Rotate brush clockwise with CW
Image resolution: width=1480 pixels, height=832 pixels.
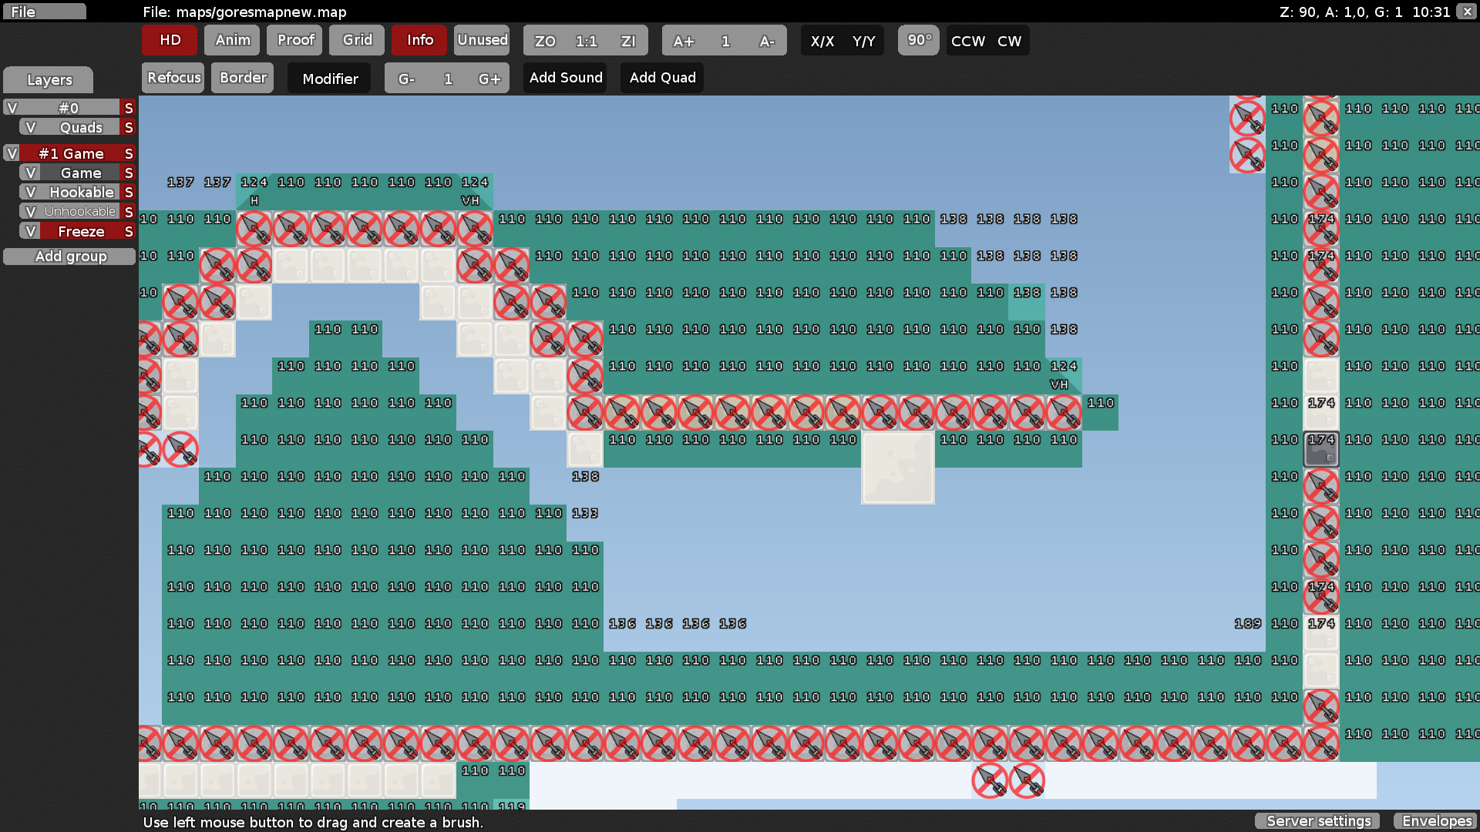tap(1009, 41)
